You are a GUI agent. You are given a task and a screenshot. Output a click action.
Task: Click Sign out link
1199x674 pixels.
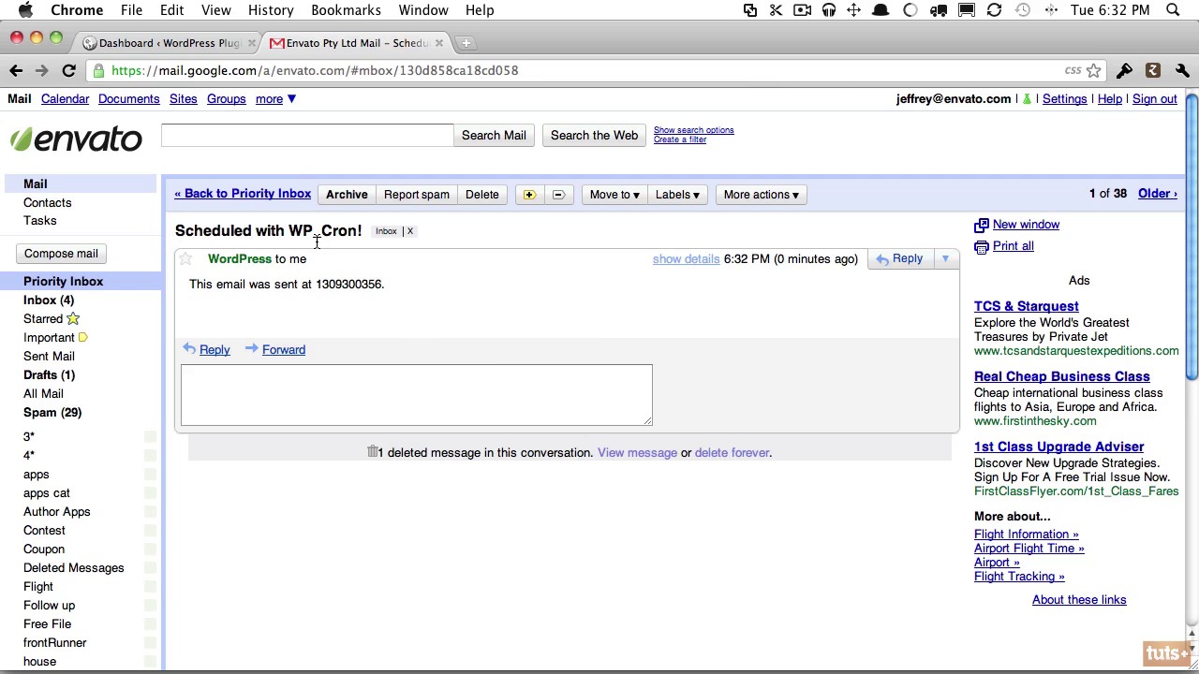(x=1155, y=99)
